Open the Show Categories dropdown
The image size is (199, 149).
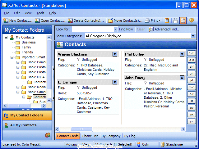click(193, 36)
